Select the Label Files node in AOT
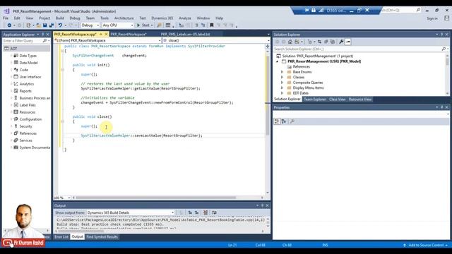Screen dimensions: 452x254 [28, 105]
